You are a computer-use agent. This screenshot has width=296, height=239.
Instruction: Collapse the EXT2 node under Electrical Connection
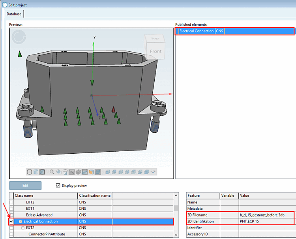[x=23, y=228]
